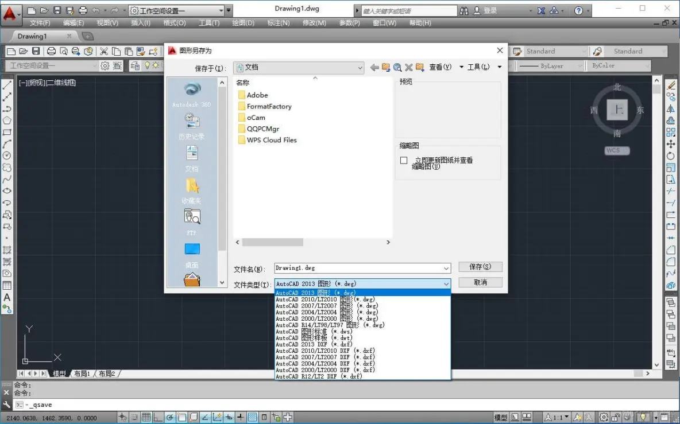
Task: Open the 帮助(H) menu
Action: pyautogui.click(x=420, y=23)
